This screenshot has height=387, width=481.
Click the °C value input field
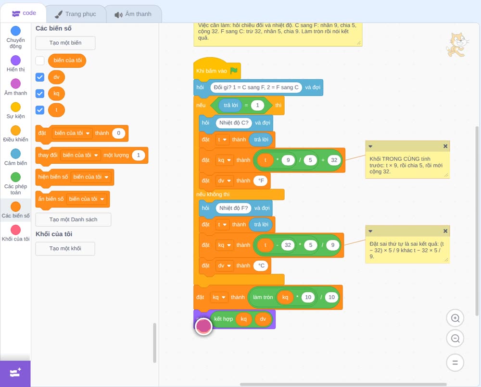261,266
